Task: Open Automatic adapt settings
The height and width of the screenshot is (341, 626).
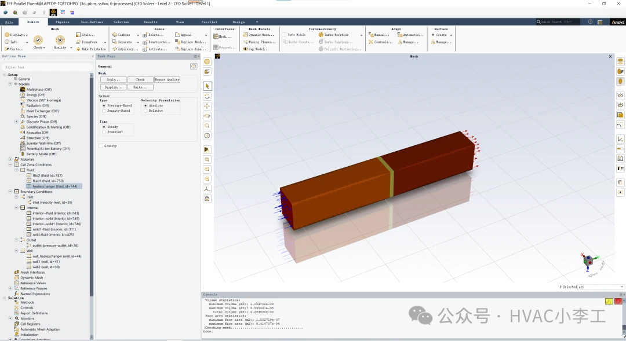Action: pyautogui.click(x=410, y=35)
